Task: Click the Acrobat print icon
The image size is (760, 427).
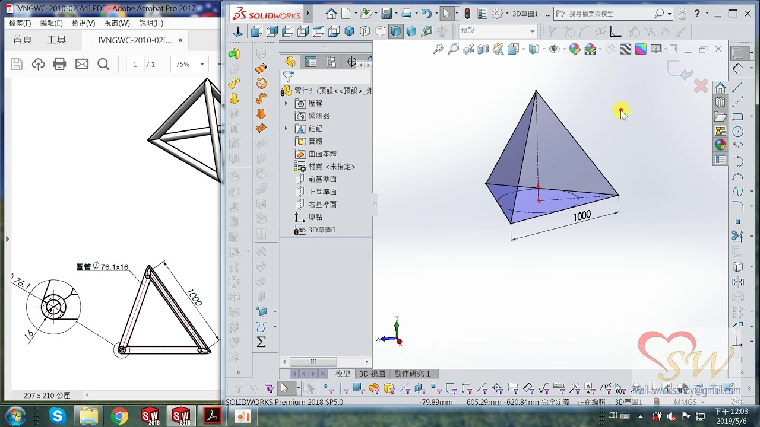Action: click(59, 64)
